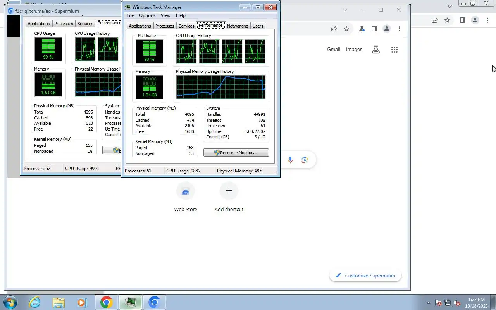Viewport: 496px width, 310px height.
Task: Click Physical Memory Usage History graph in front window
Action: tap(221, 87)
